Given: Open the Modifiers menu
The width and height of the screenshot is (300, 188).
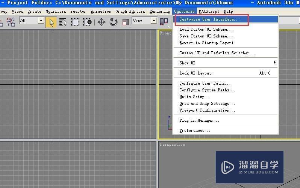Looking at the screenshot, I should pyautogui.click(x=56, y=12).
